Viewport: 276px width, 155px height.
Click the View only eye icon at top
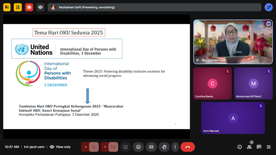click(40, 7)
